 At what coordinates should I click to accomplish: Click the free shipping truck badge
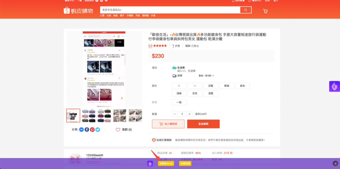point(174,68)
